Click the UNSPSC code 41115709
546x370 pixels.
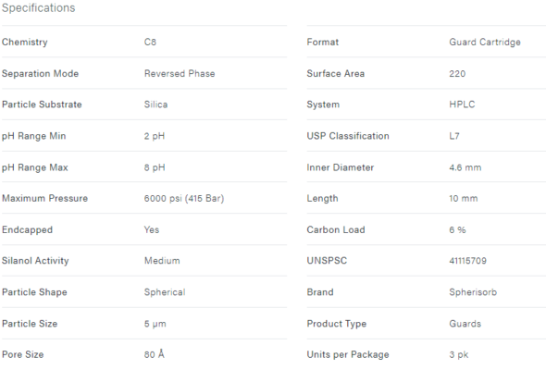pos(467,261)
